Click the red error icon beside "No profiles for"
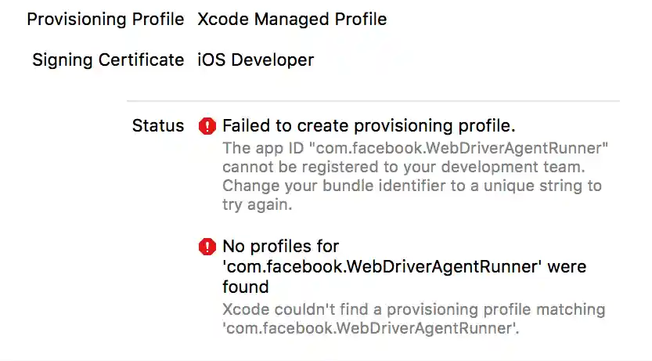This screenshot has height=361, width=652. [207, 247]
